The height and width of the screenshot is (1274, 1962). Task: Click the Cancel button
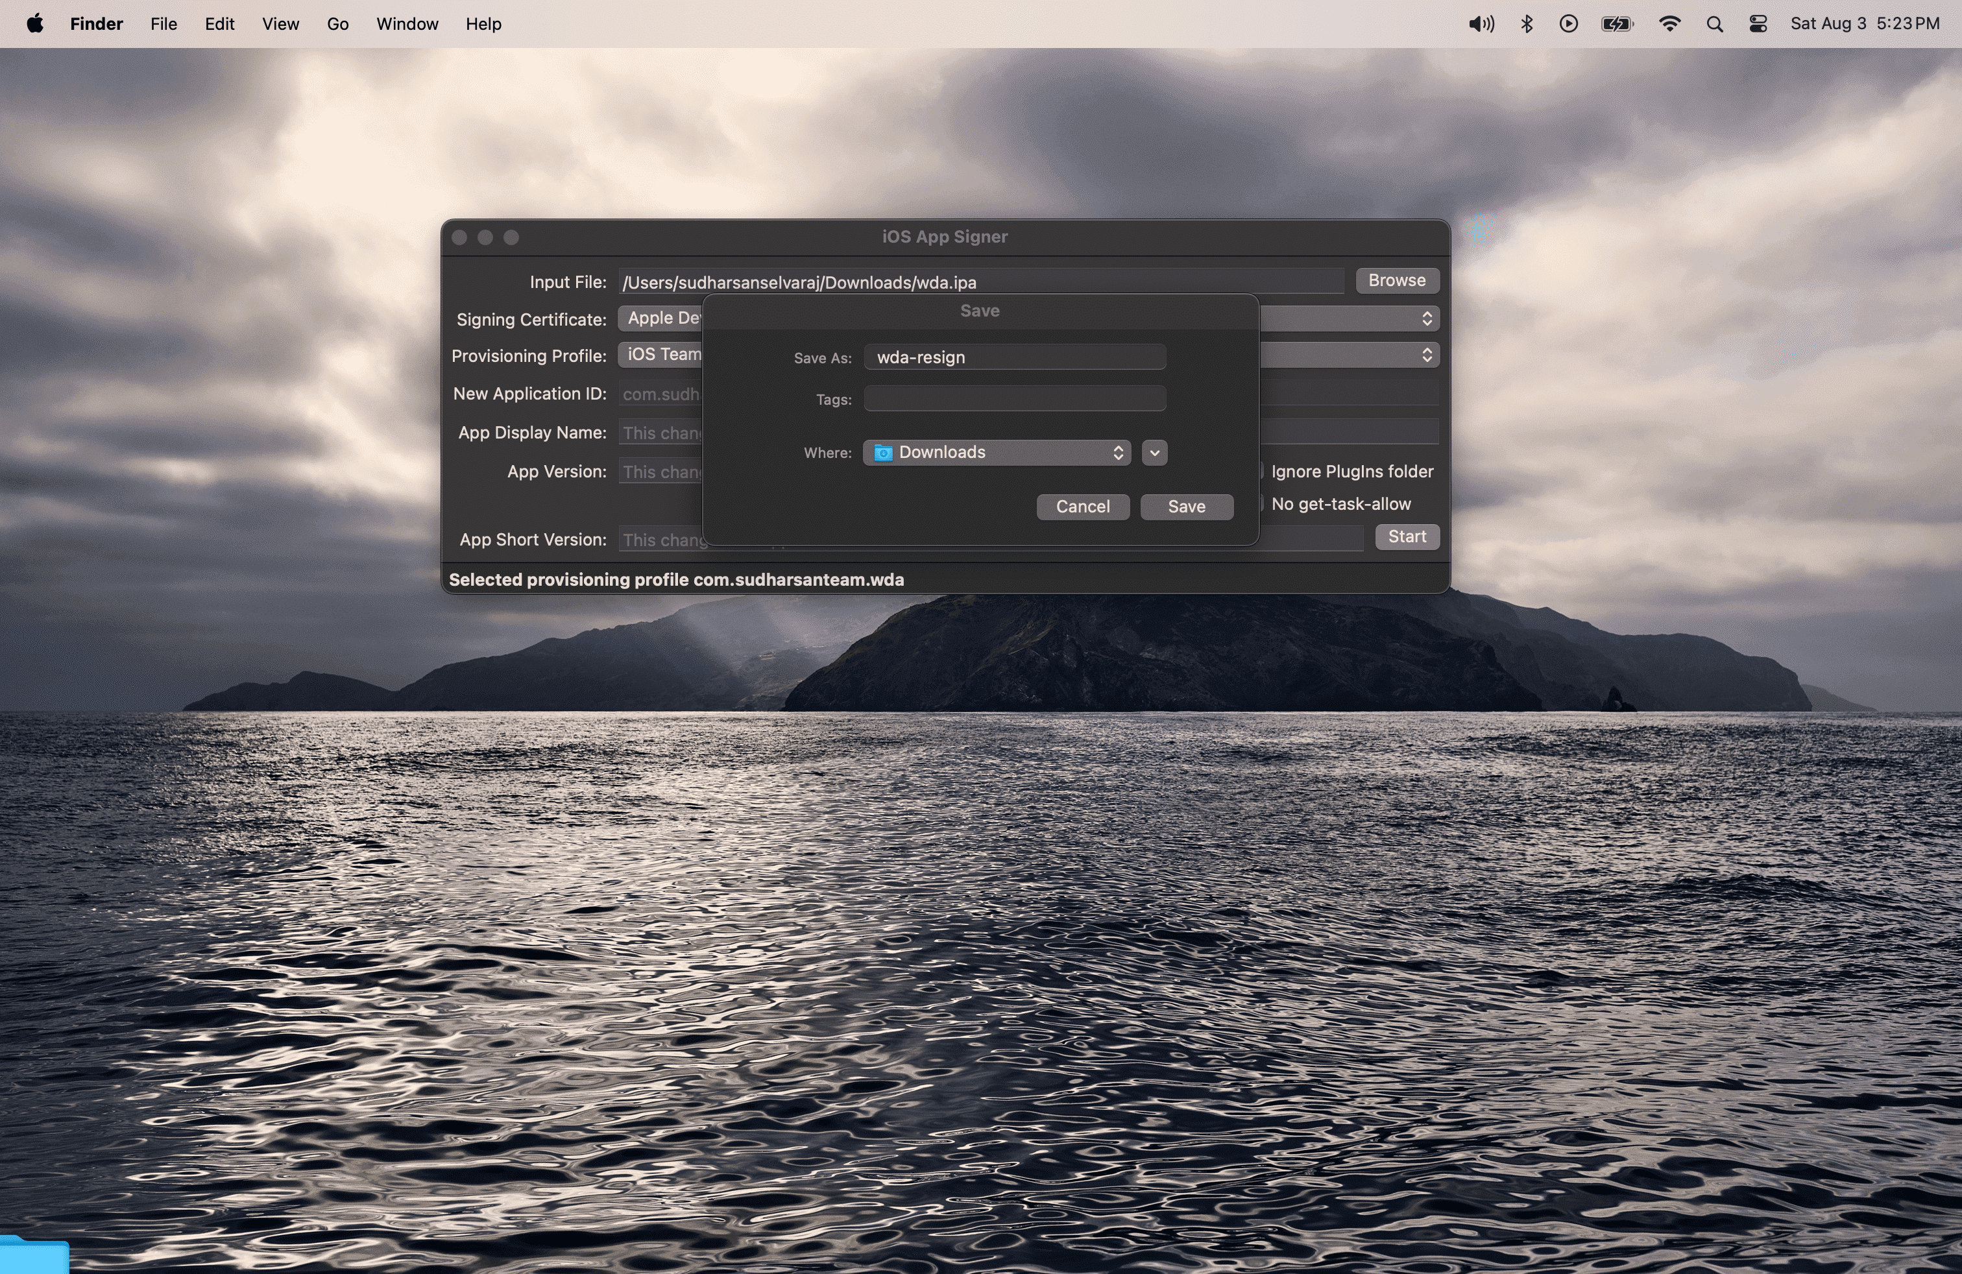[x=1082, y=507]
